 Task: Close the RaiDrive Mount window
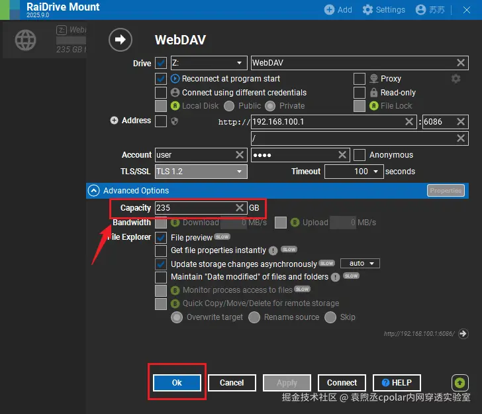pos(467,10)
